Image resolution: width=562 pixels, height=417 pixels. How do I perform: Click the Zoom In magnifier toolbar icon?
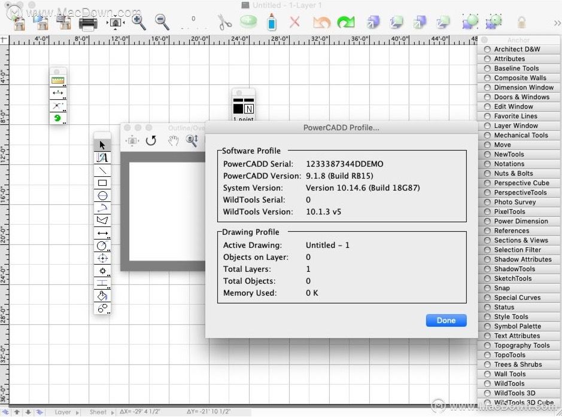point(138,22)
